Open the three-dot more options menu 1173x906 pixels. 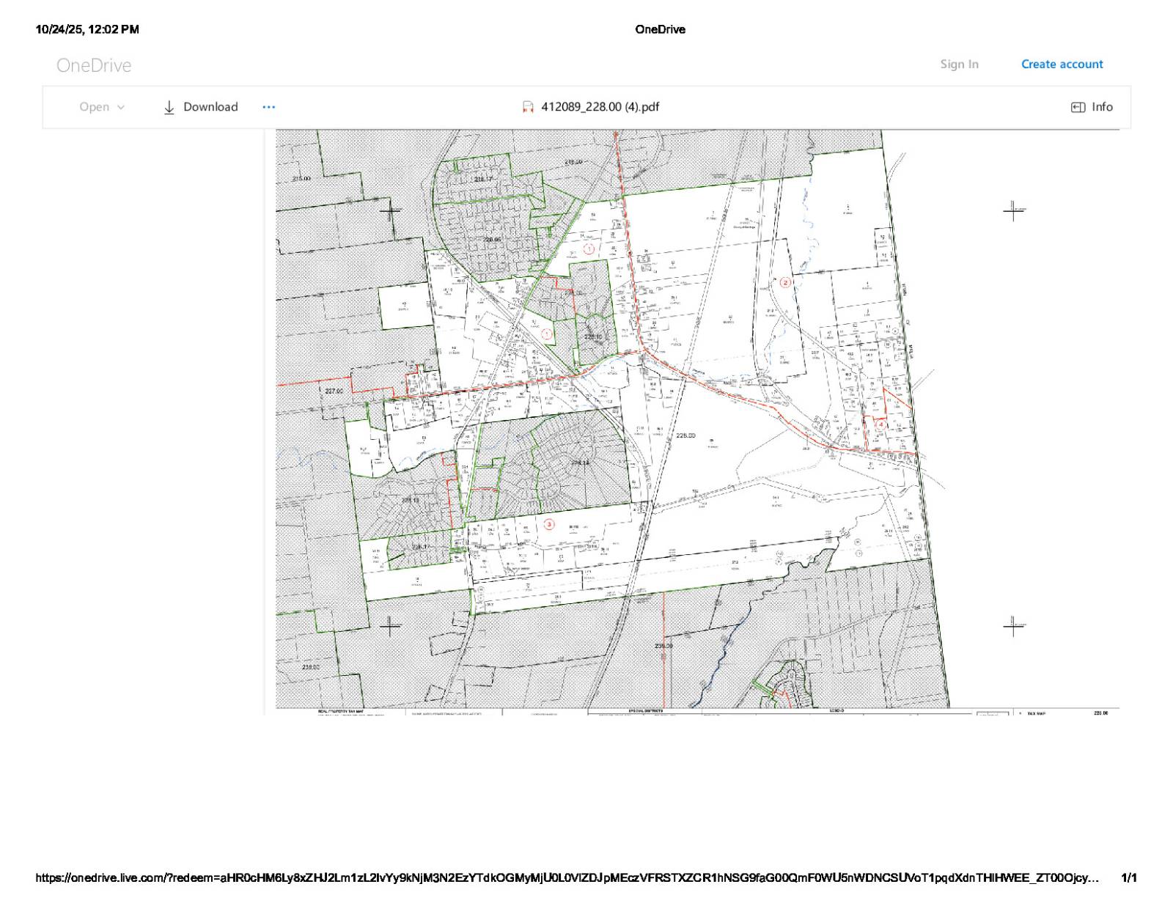coord(269,107)
